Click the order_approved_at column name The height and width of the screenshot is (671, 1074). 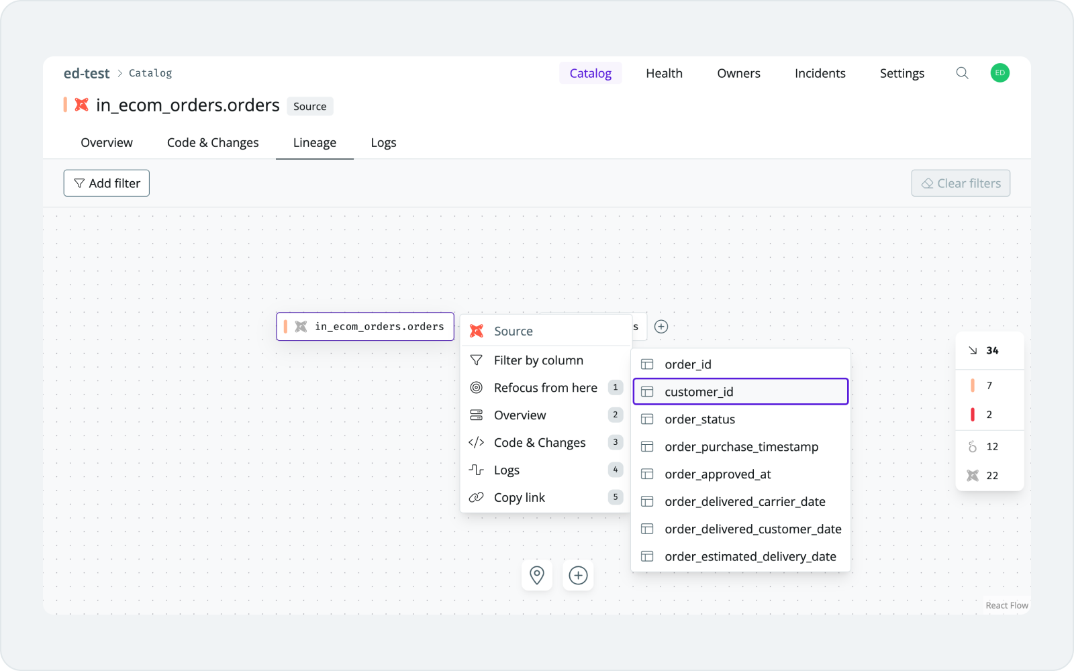(718, 474)
